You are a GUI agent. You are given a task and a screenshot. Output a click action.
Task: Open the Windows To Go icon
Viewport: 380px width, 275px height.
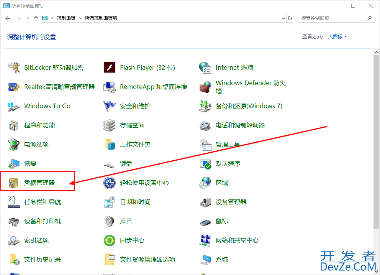coord(13,106)
